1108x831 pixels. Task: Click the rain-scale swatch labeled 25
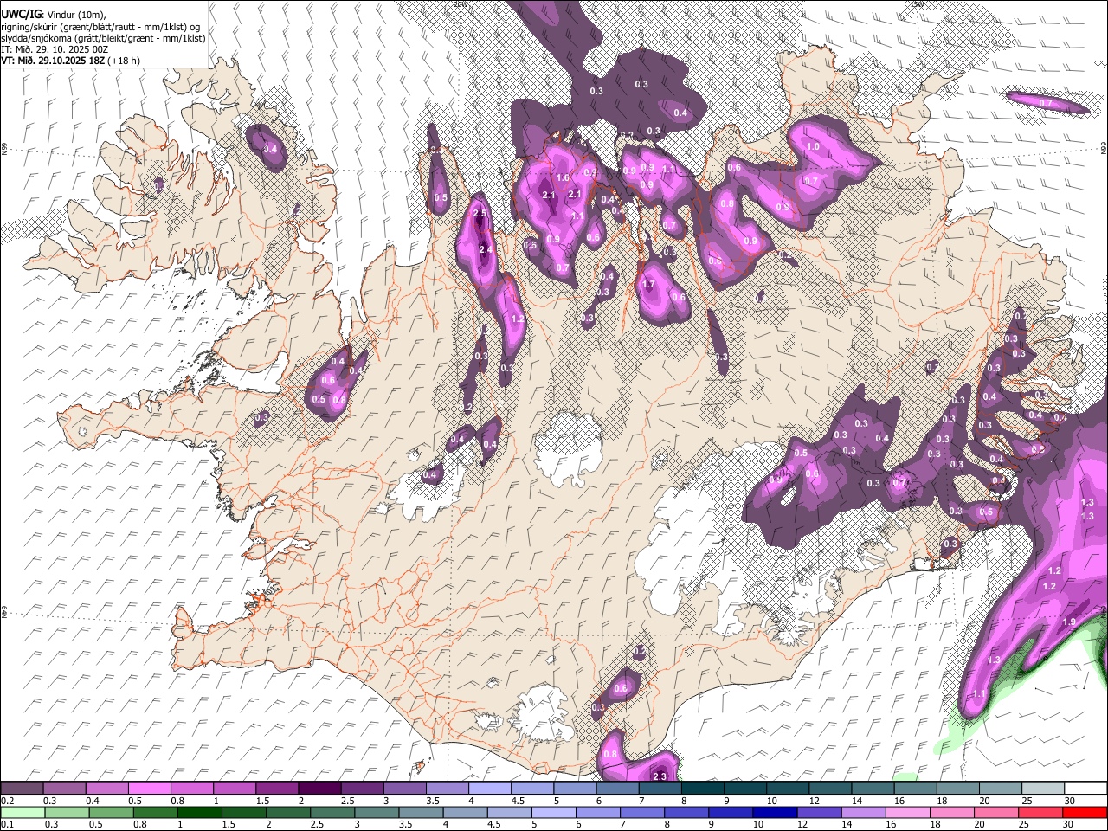click(1040, 812)
